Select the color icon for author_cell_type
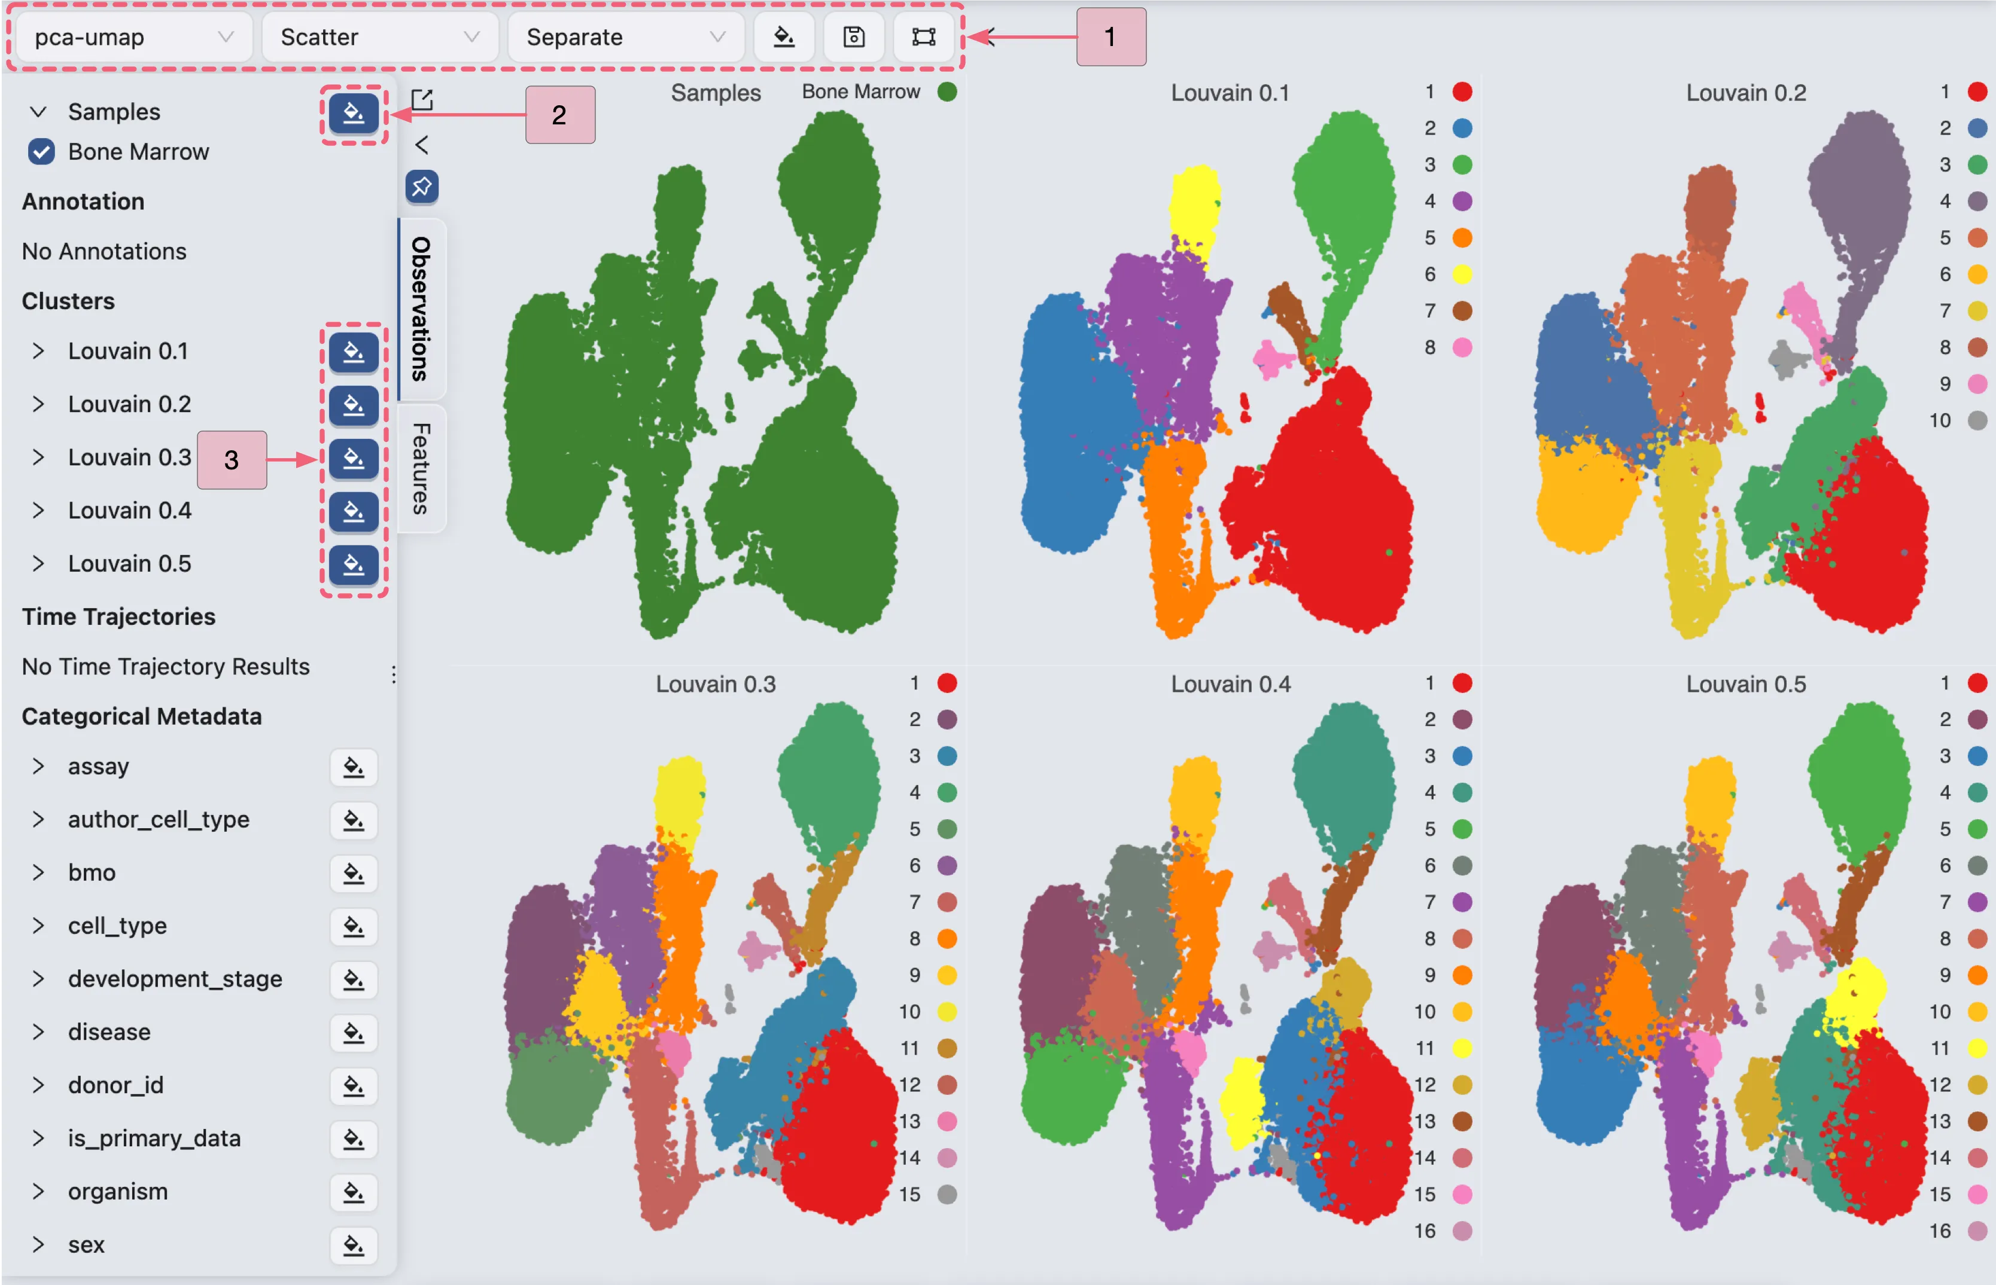Image resolution: width=1996 pixels, height=1285 pixels. [x=353, y=820]
